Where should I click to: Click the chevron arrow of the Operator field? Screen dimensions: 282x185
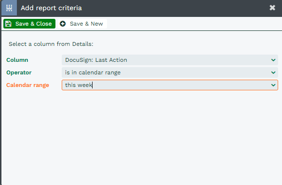pos(273,72)
